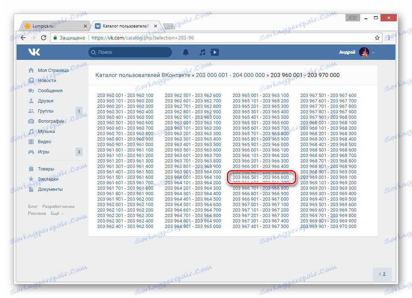
Task: Click the star icon beside Закладки
Action: point(31,179)
